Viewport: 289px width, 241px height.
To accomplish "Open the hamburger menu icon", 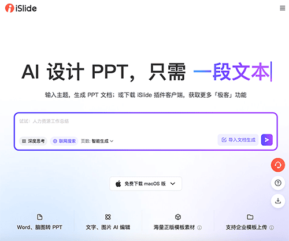I will (x=282, y=8).
